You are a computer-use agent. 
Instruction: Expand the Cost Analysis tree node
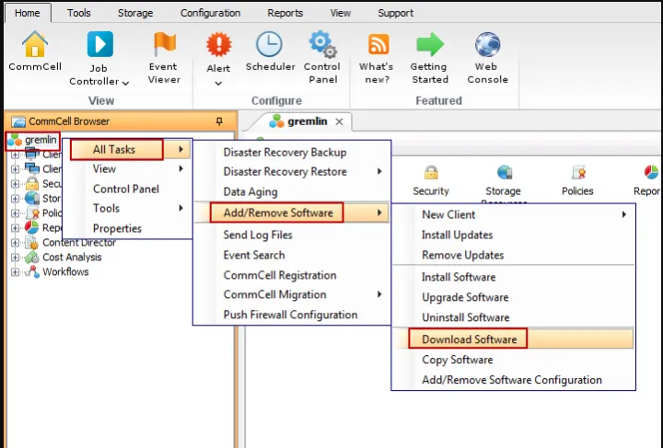[x=15, y=258]
